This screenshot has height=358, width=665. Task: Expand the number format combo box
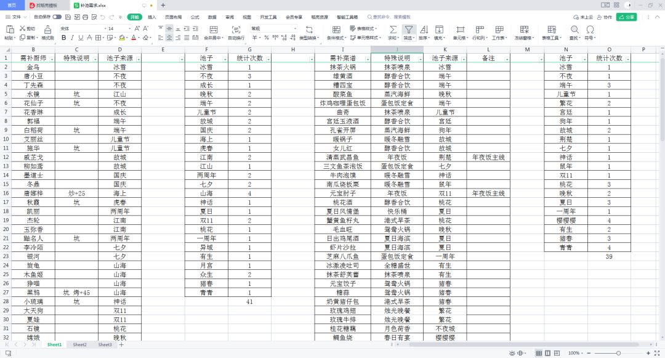[295, 28]
